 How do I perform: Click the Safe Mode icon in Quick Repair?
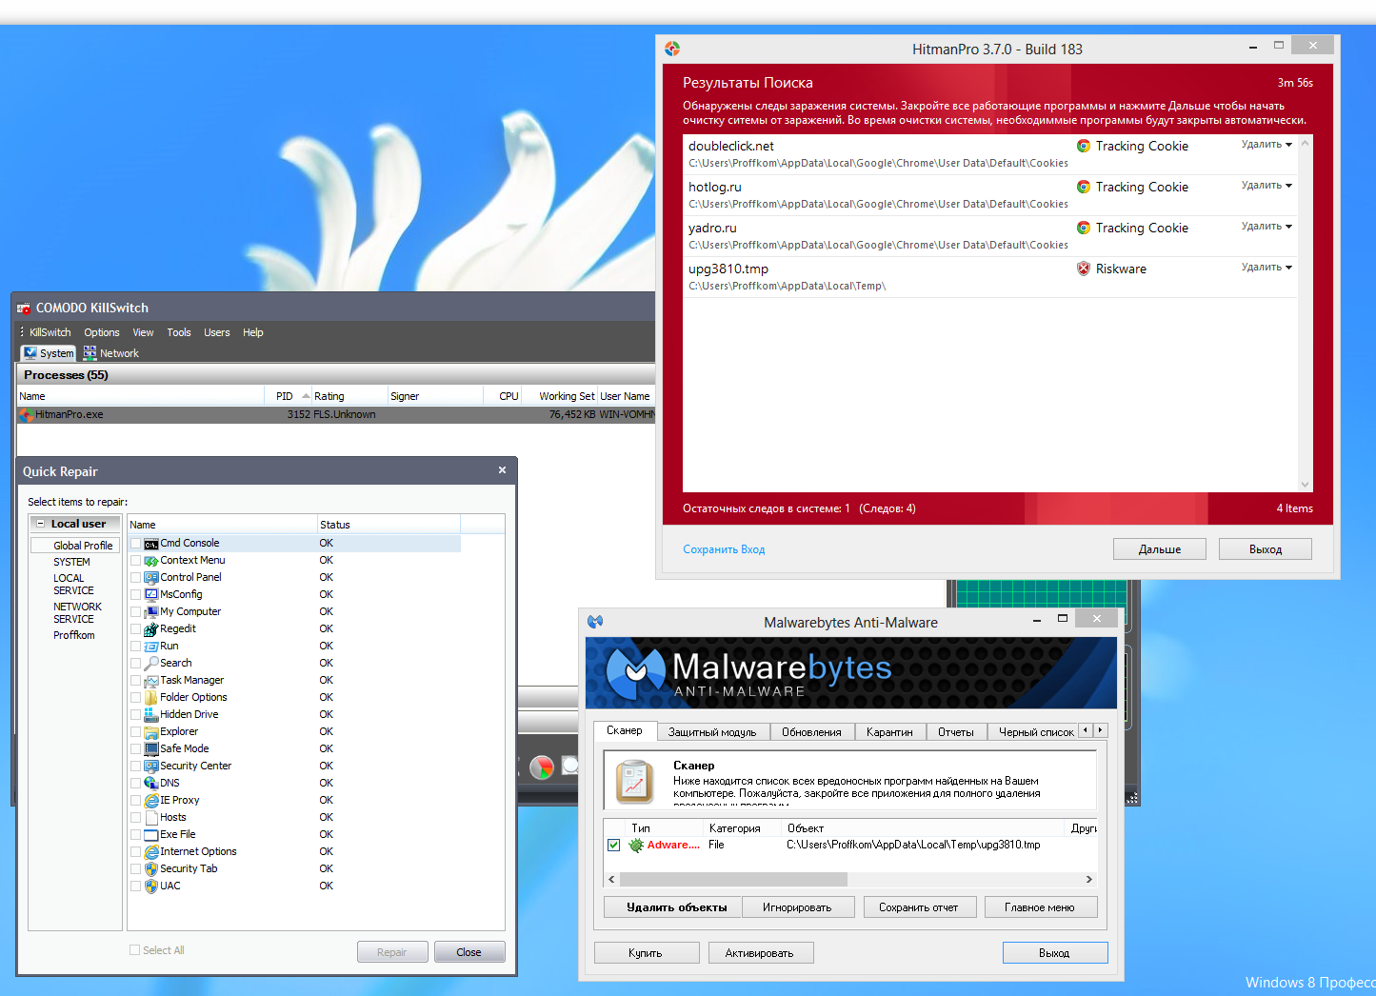tap(151, 749)
